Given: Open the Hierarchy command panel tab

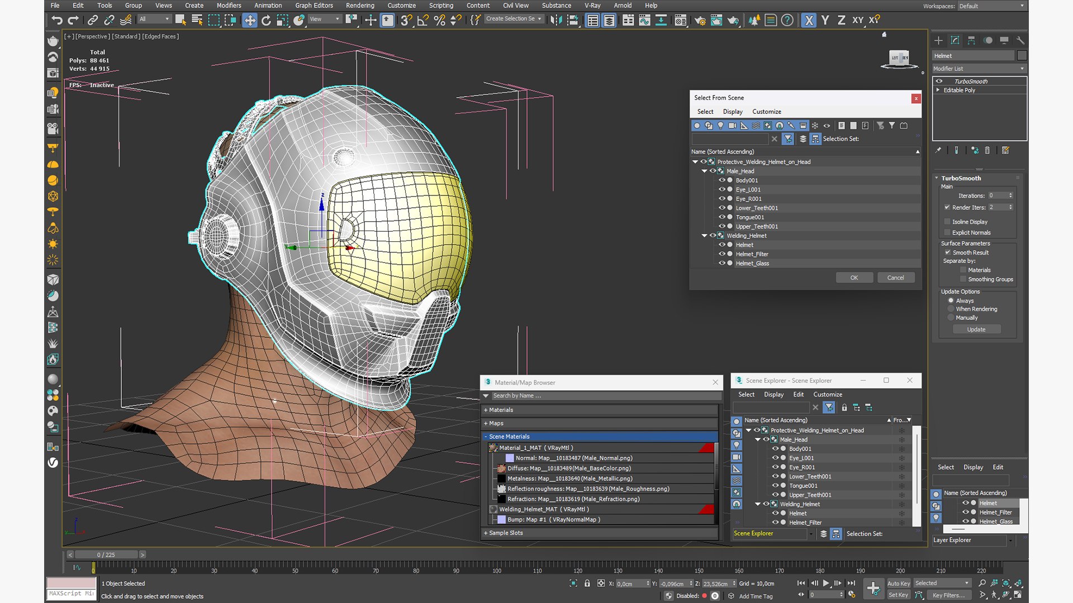Looking at the screenshot, I should coord(971,40).
